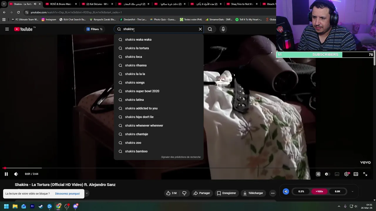The width and height of the screenshot is (376, 211).
Task: Click the browser back arrow
Action: [4, 12]
